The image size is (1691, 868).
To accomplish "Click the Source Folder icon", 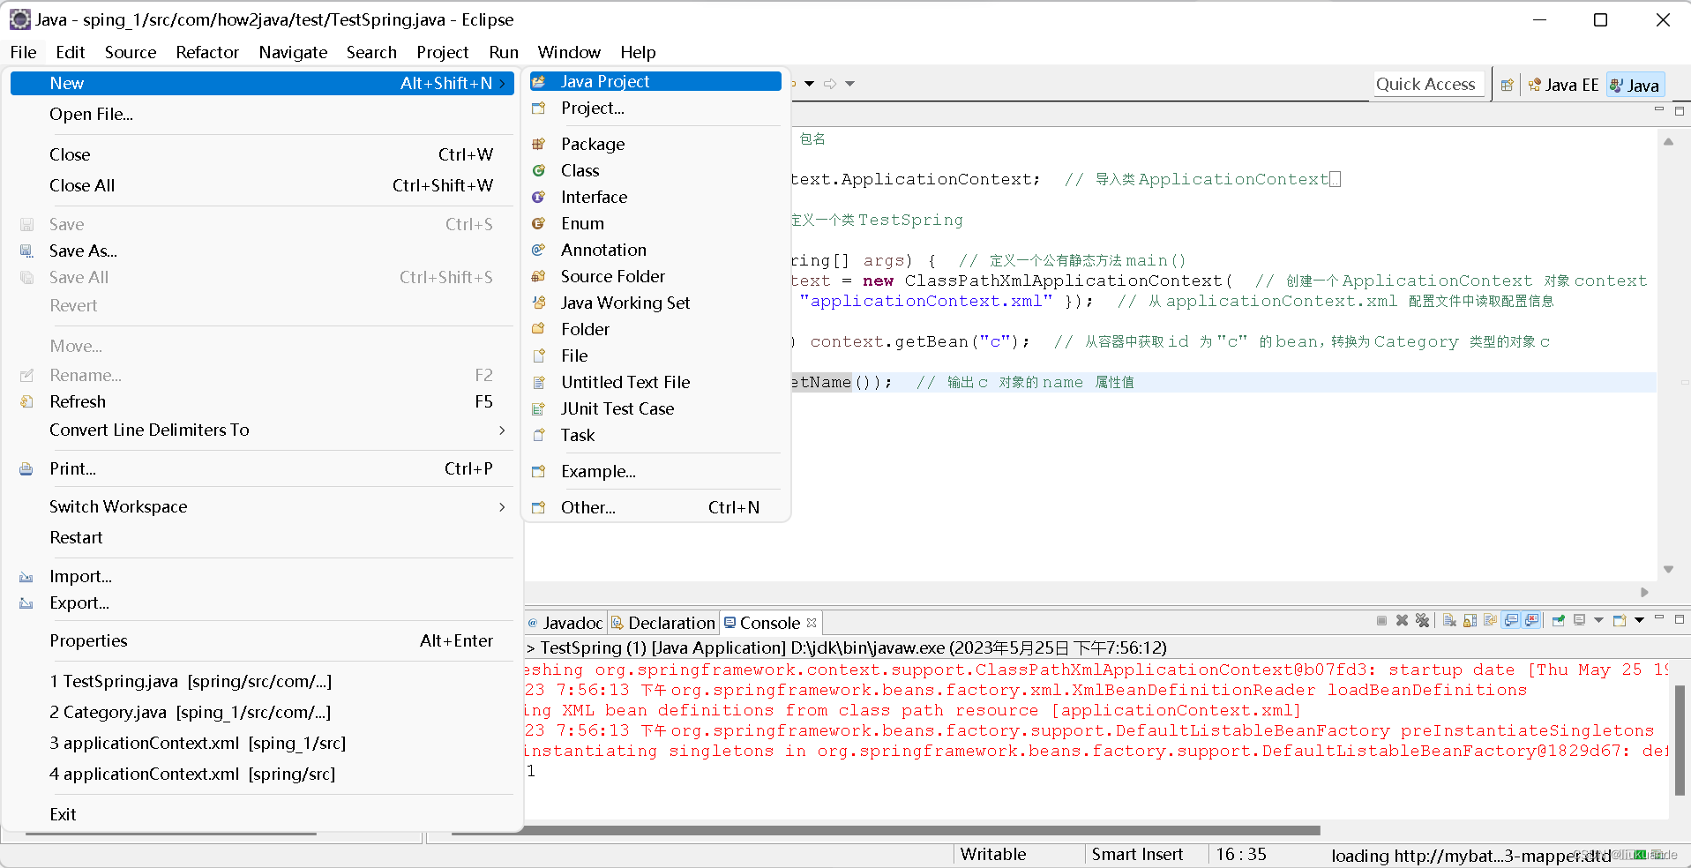I will coord(538,276).
